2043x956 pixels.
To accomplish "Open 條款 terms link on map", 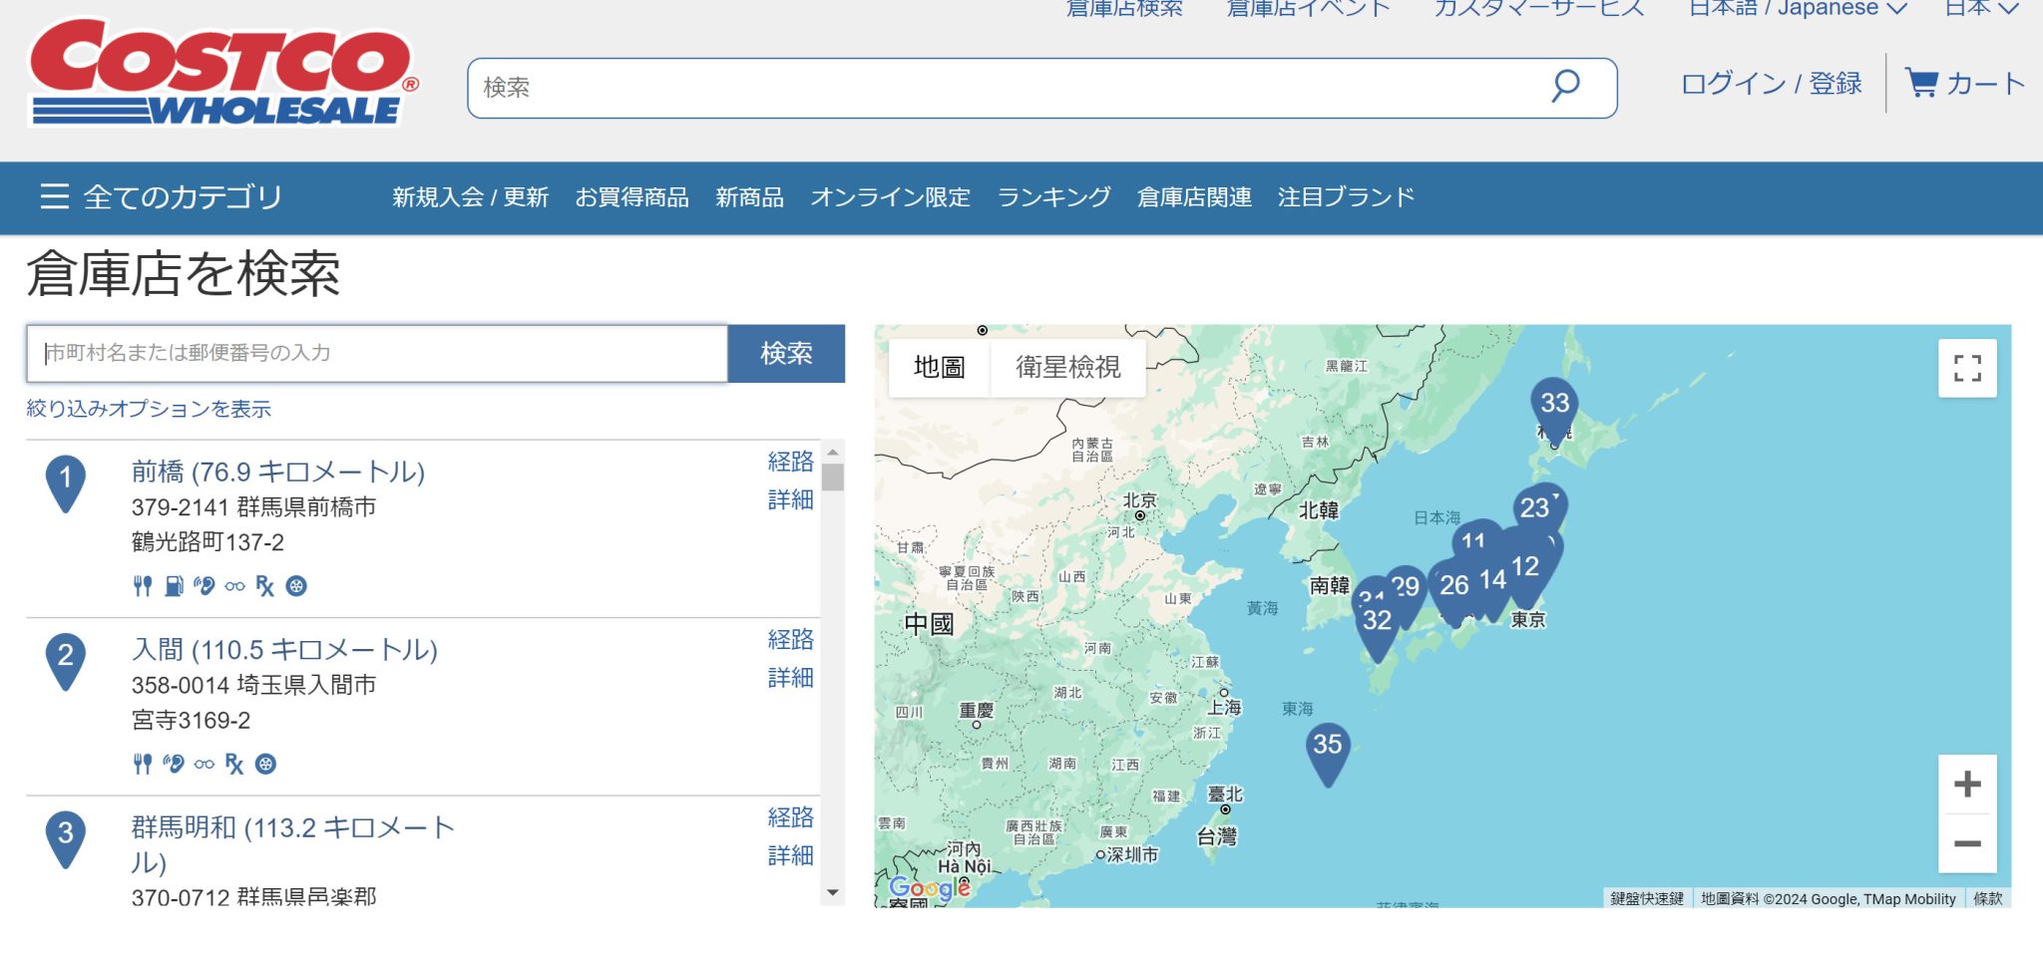I will click(1987, 899).
